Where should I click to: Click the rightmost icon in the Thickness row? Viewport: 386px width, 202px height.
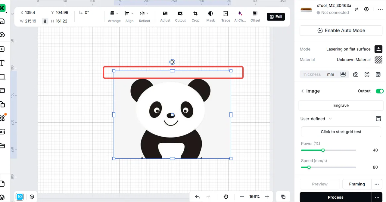point(378,74)
